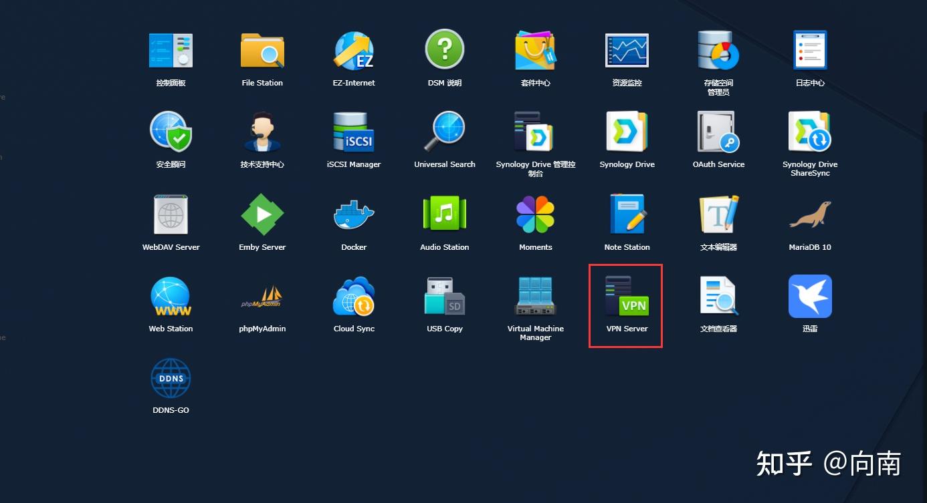Open 套件中心 package center

536,50
